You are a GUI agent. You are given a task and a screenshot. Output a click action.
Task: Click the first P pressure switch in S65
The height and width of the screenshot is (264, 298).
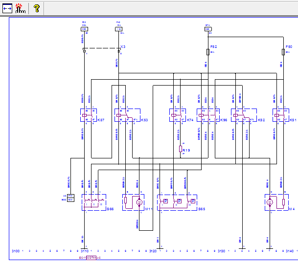(x=165, y=201)
